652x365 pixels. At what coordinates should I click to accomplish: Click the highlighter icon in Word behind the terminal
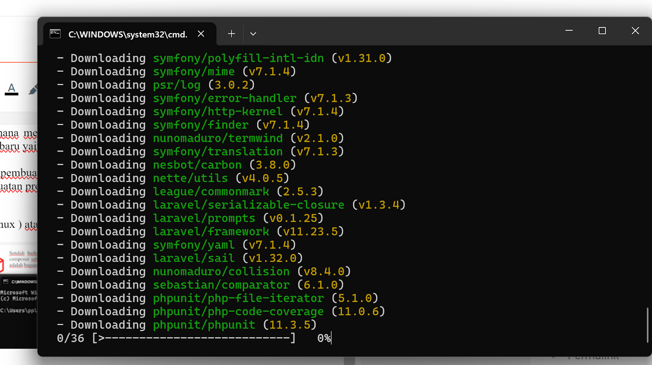pyautogui.click(x=33, y=89)
